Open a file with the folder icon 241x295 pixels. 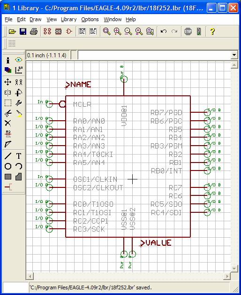click(12, 31)
